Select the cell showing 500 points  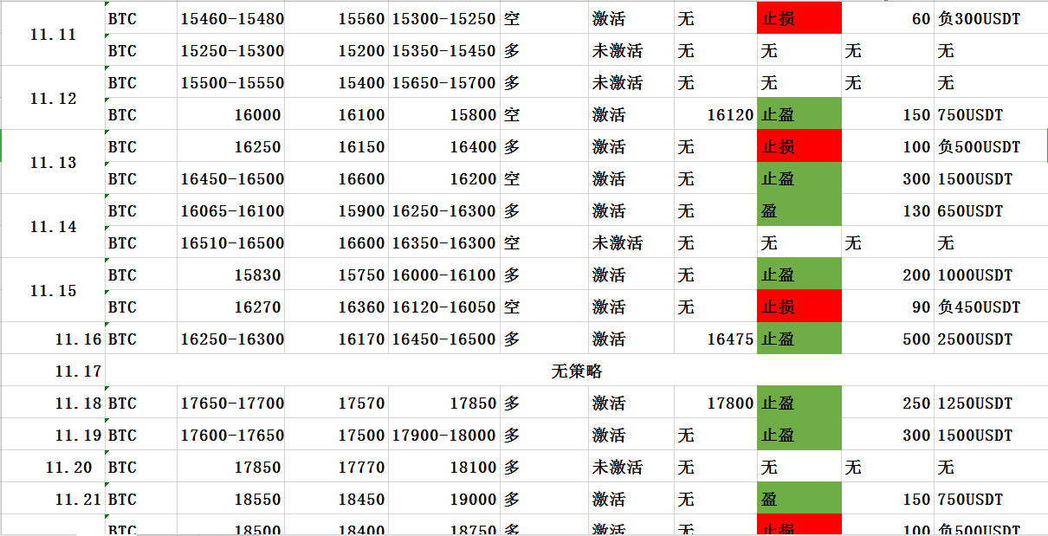point(888,339)
